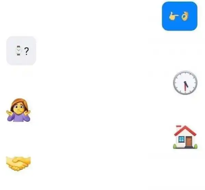The height and width of the screenshot is (190, 205).
Task: Click the red chimney on the house emoji
Action: [x=179, y=127]
